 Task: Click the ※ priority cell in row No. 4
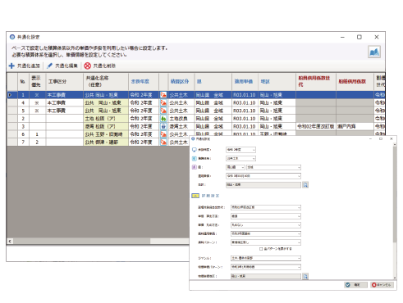[x=37, y=103]
